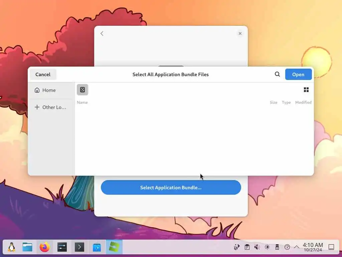
Task: Open the Tux application launcher
Action: point(11,247)
